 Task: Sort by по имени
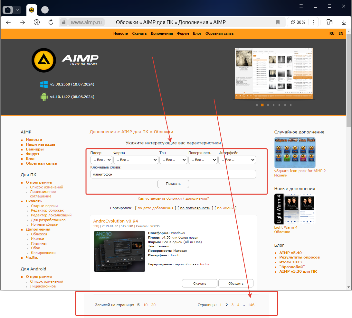225,208
